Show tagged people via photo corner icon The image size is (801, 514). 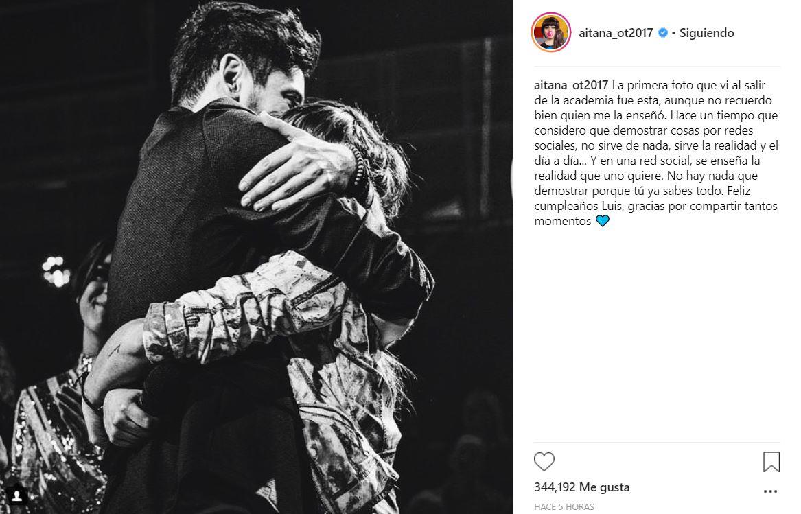(x=16, y=495)
